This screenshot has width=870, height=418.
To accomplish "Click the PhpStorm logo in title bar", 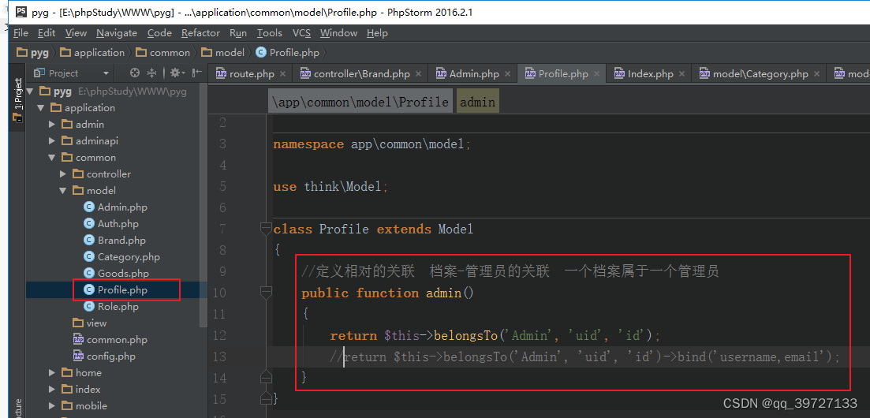I will click(x=21, y=12).
